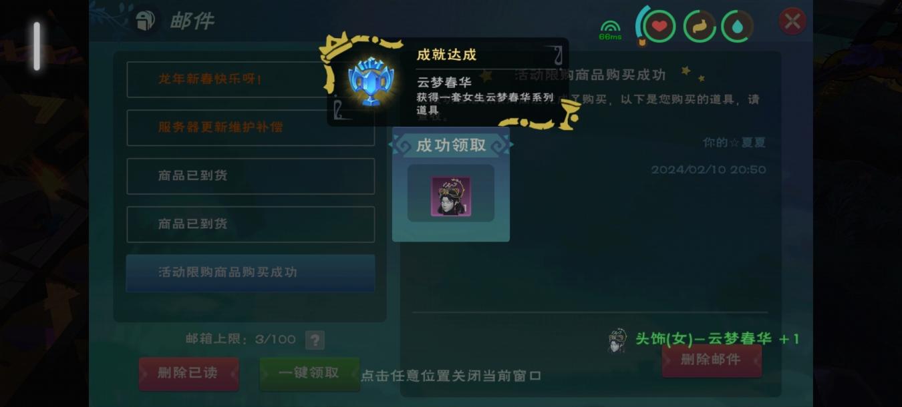Click the white vertical bar at left edge

point(37,47)
